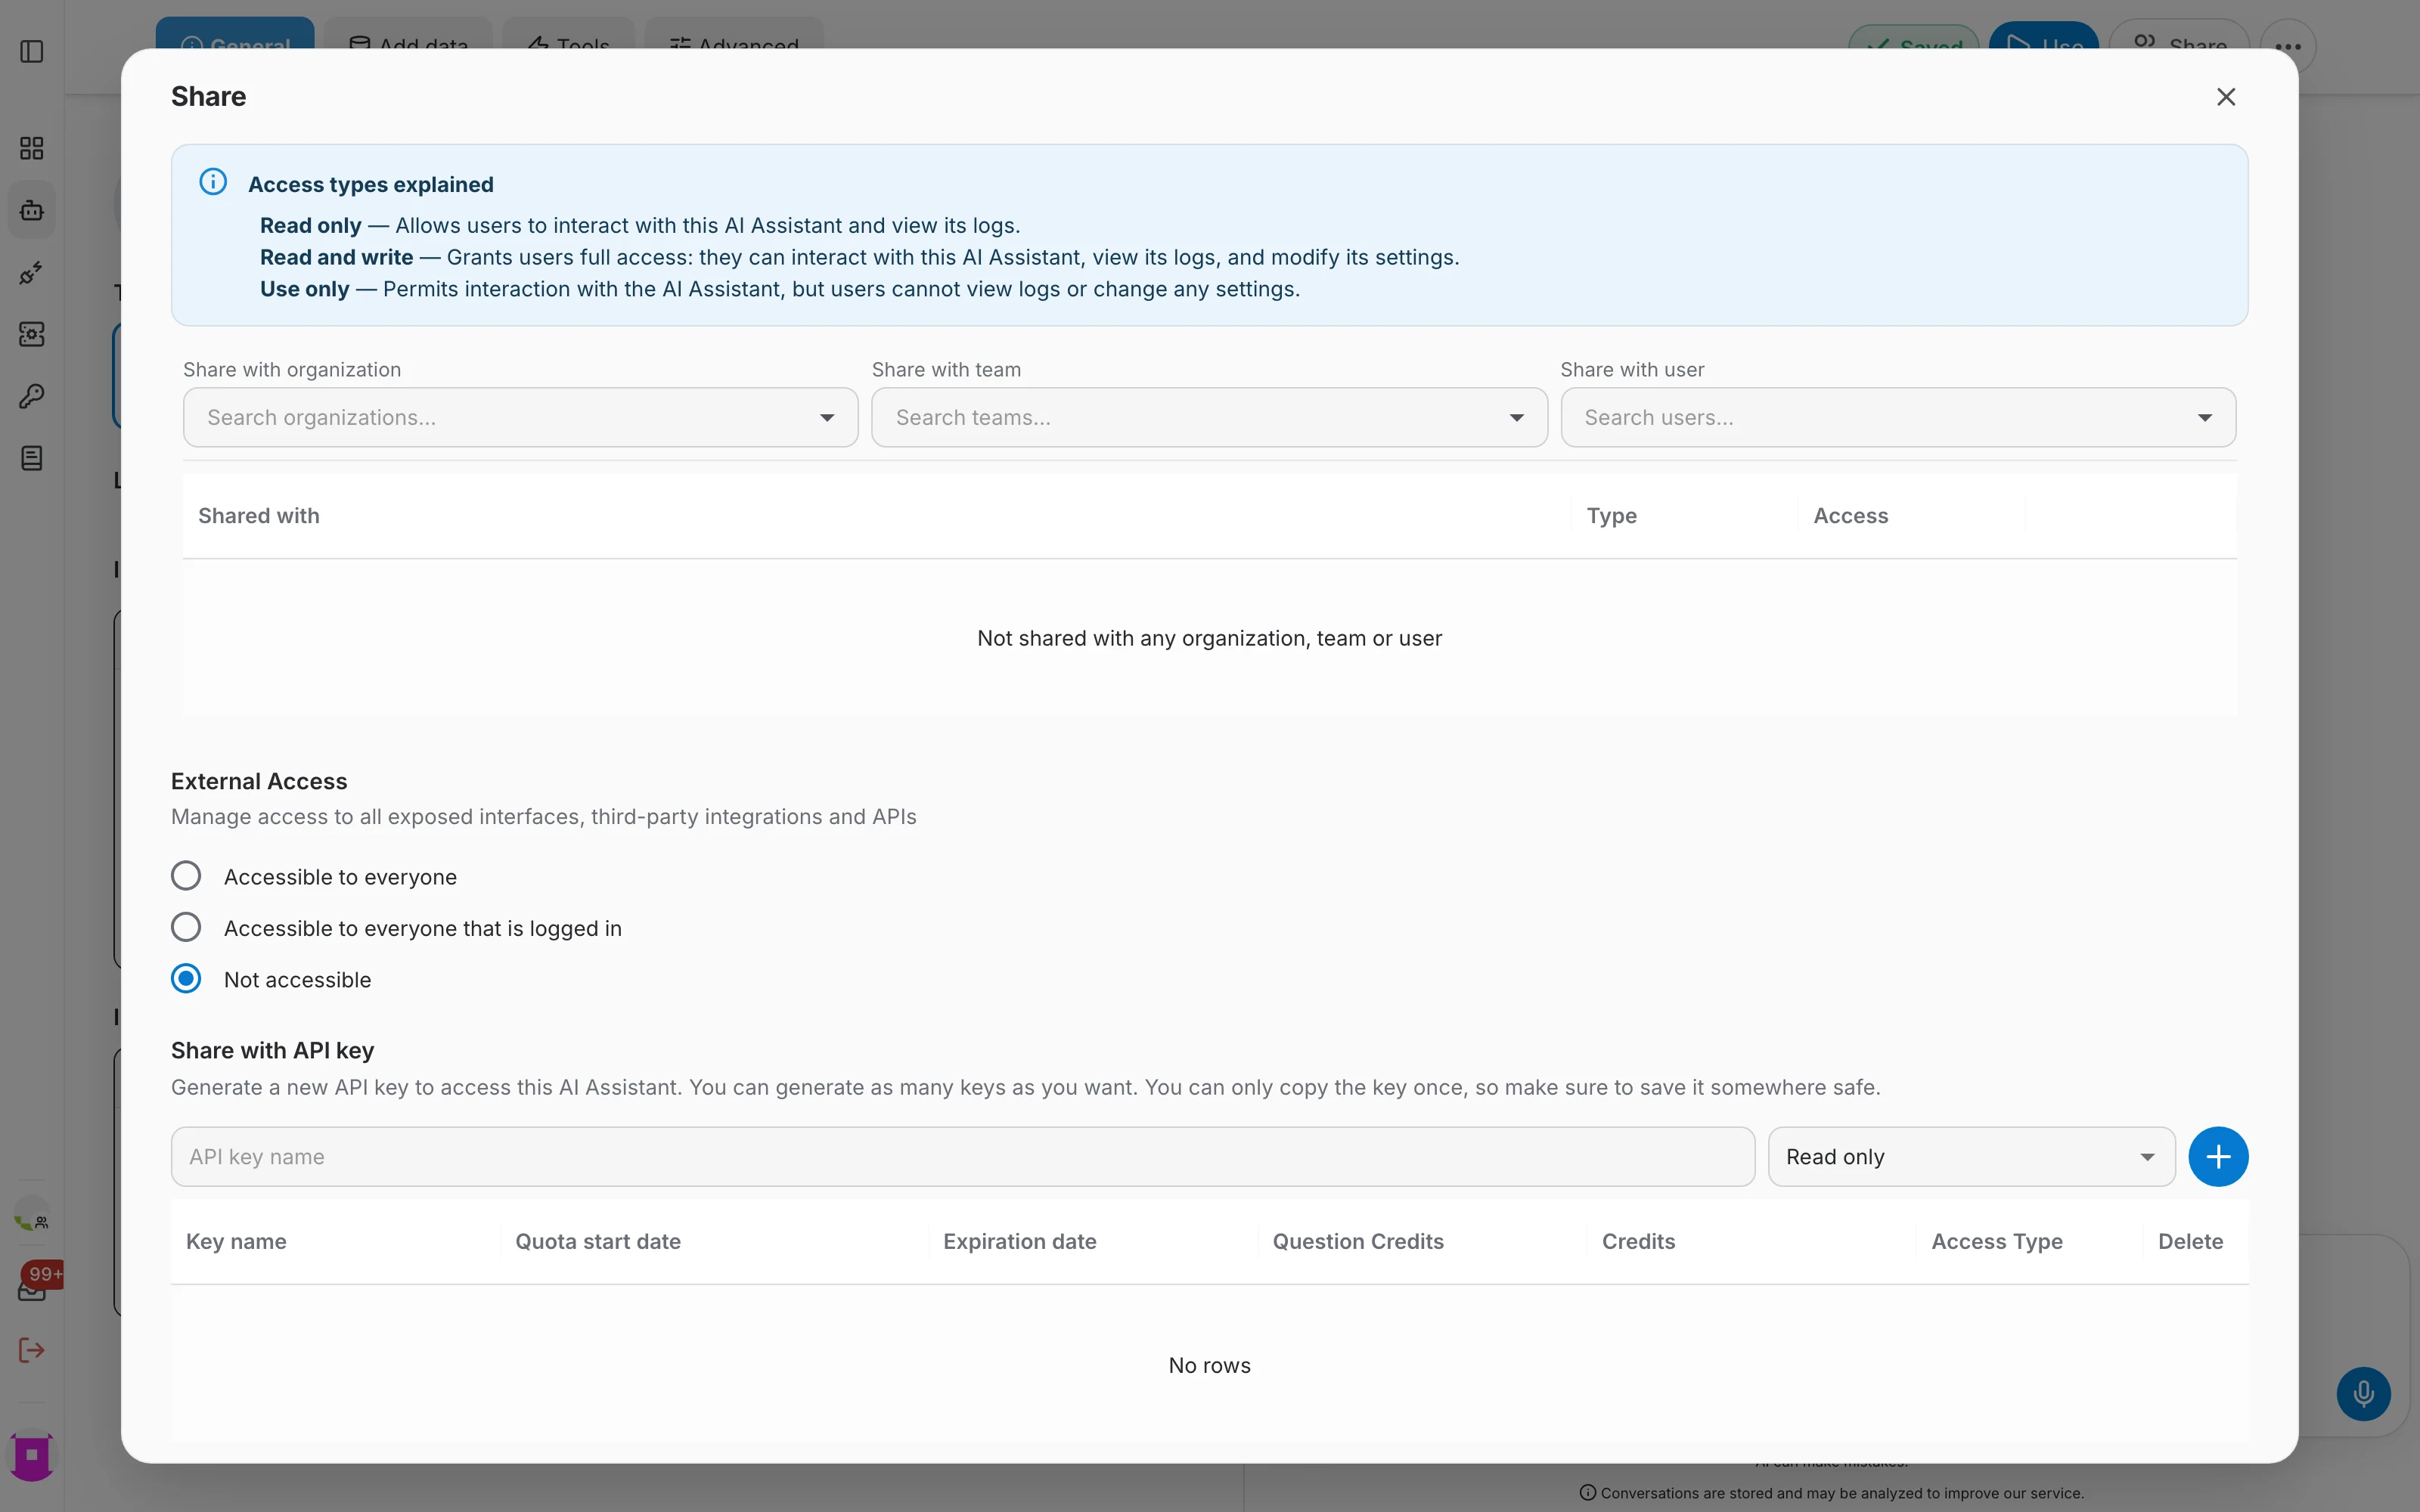Click the Share with API key heading
The width and height of the screenshot is (2420, 1512).
[272, 1050]
